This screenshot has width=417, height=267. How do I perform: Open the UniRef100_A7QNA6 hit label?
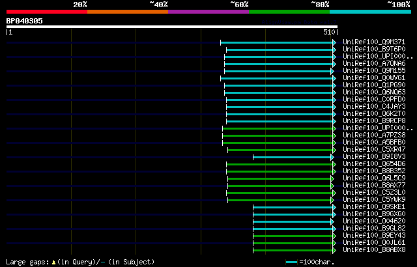(x=374, y=64)
